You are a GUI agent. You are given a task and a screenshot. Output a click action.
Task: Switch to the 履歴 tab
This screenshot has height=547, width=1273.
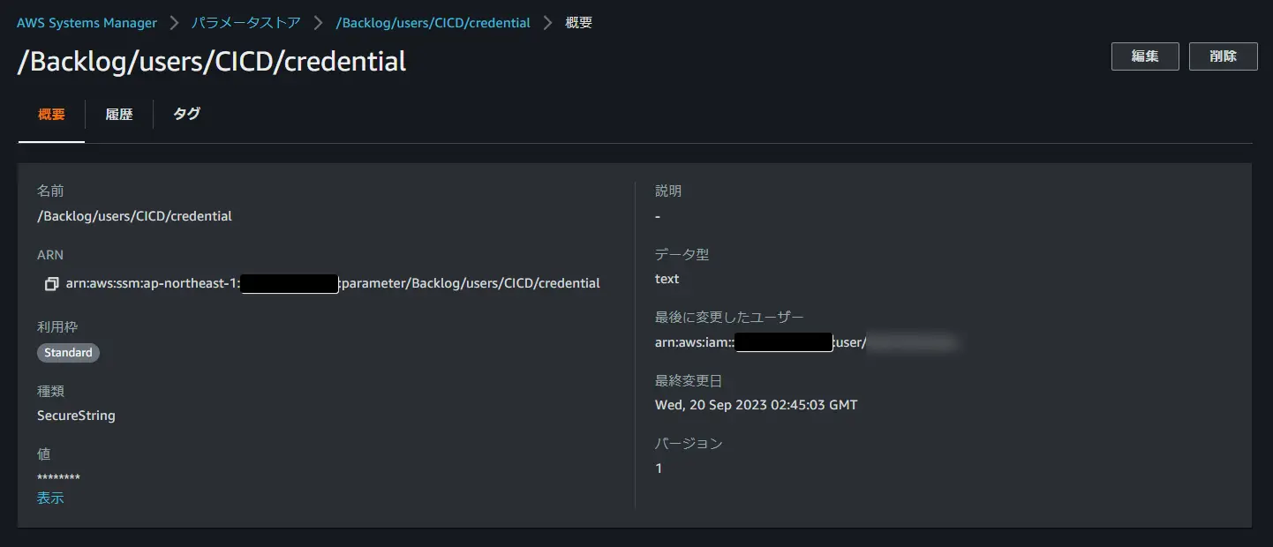[x=119, y=114]
